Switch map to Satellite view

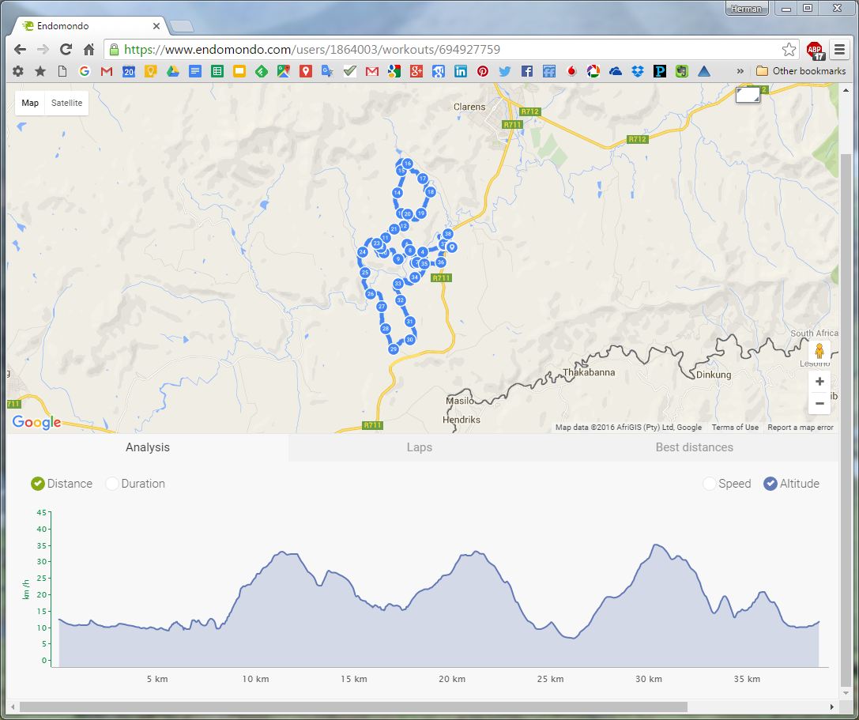click(67, 103)
